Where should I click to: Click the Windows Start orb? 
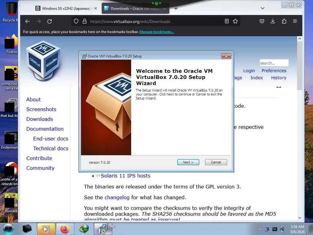(x=8, y=229)
